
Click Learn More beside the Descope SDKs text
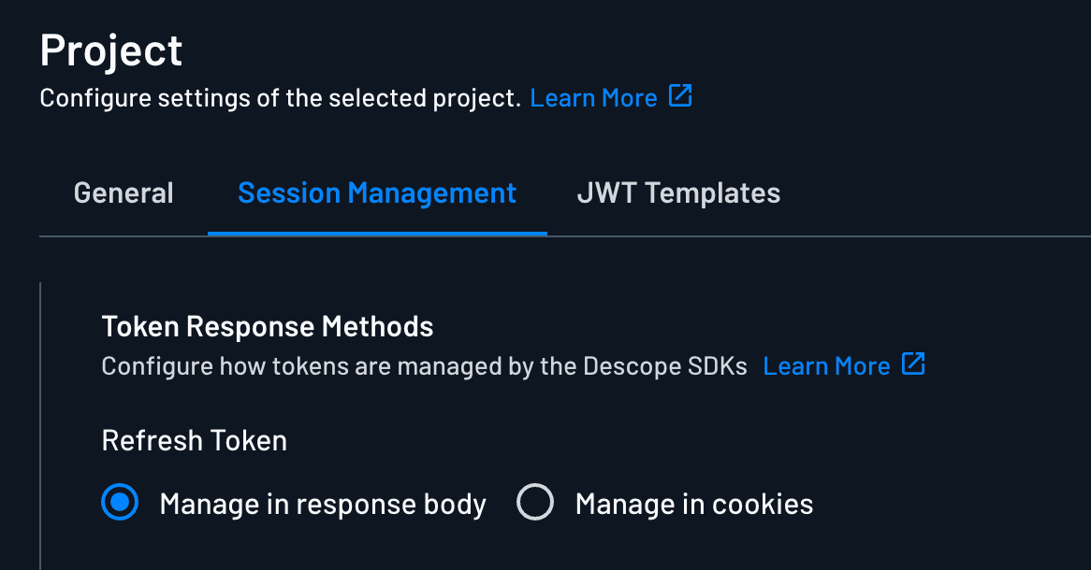(826, 364)
